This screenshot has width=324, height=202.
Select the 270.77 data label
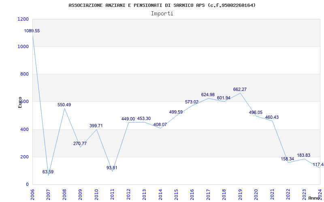click(x=80, y=143)
